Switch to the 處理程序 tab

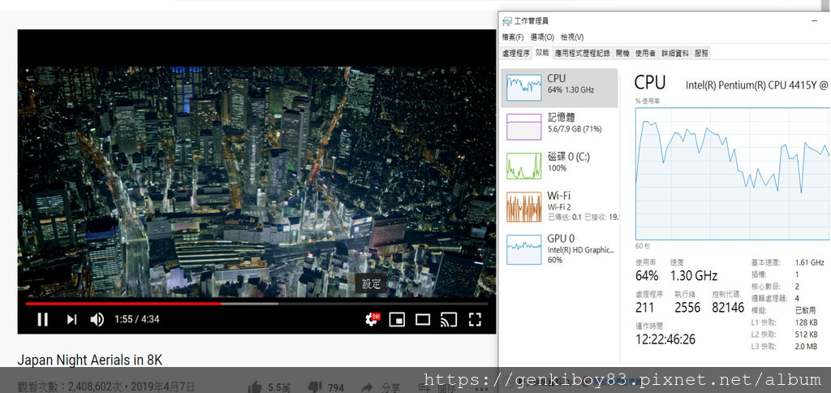click(x=516, y=53)
